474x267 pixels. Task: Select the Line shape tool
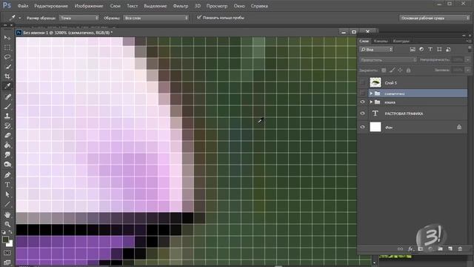coord(7,204)
